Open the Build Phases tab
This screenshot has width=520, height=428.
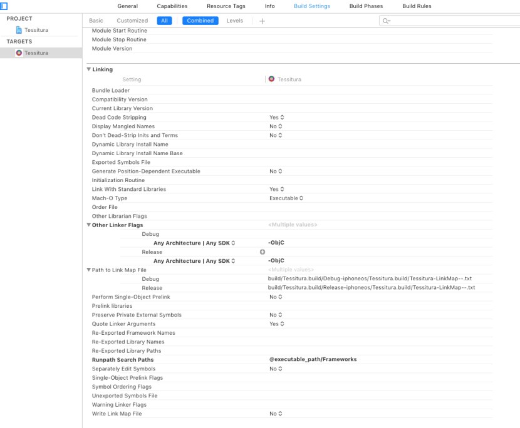pyautogui.click(x=366, y=6)
